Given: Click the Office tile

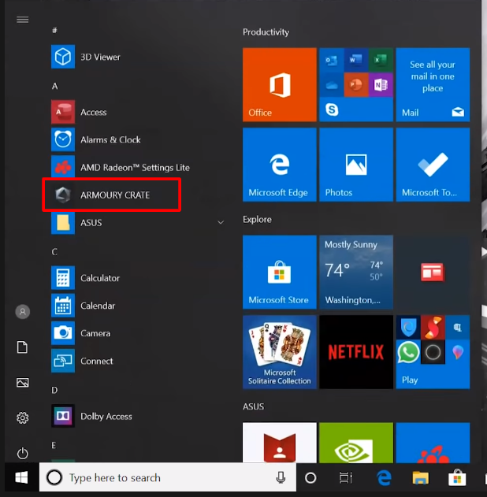Looking at the screenshot, I should coord(279,84).
